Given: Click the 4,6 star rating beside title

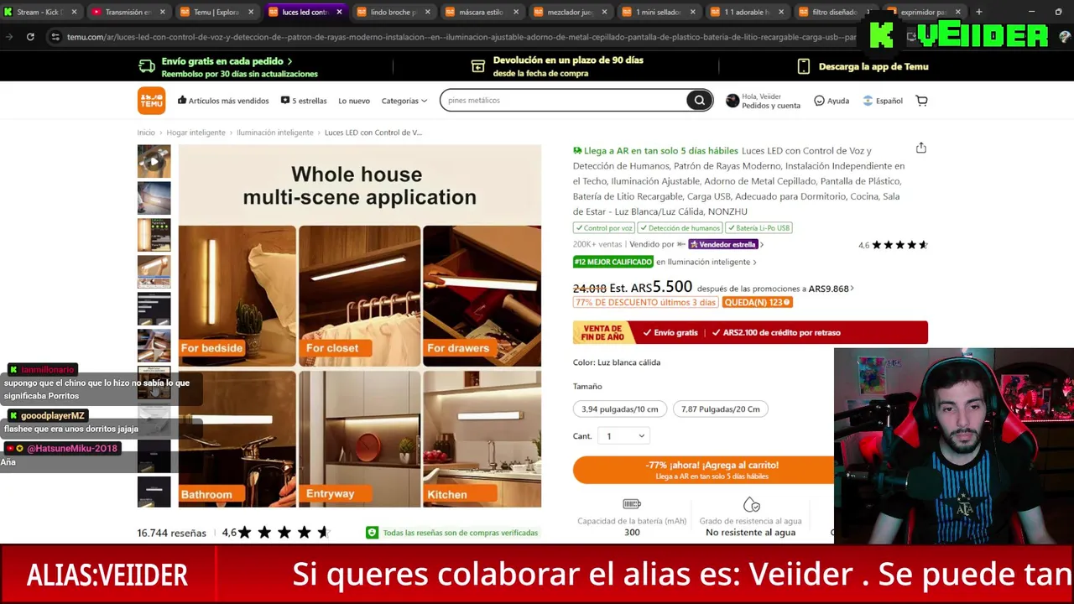Looking at the screenshot, I should [x=893, y=245].
